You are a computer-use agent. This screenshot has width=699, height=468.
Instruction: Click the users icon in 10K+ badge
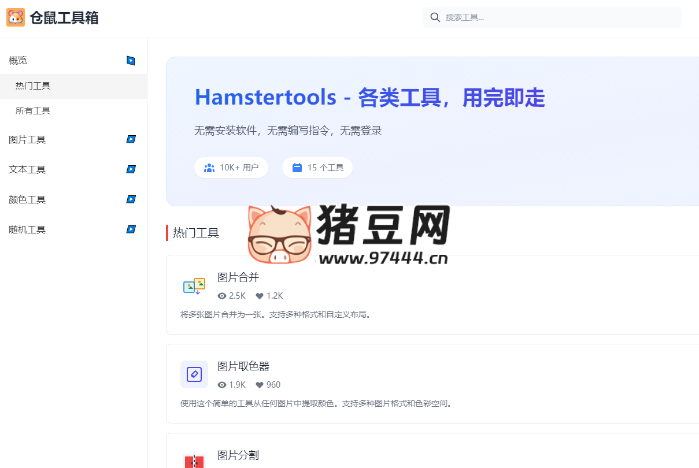209,168
